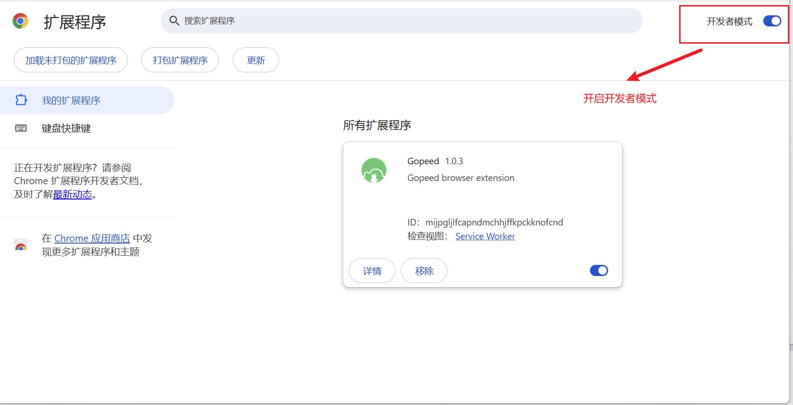Click the search magnifier icon
The height and width of the screenshot is (405, 793).
coord(174,21)
